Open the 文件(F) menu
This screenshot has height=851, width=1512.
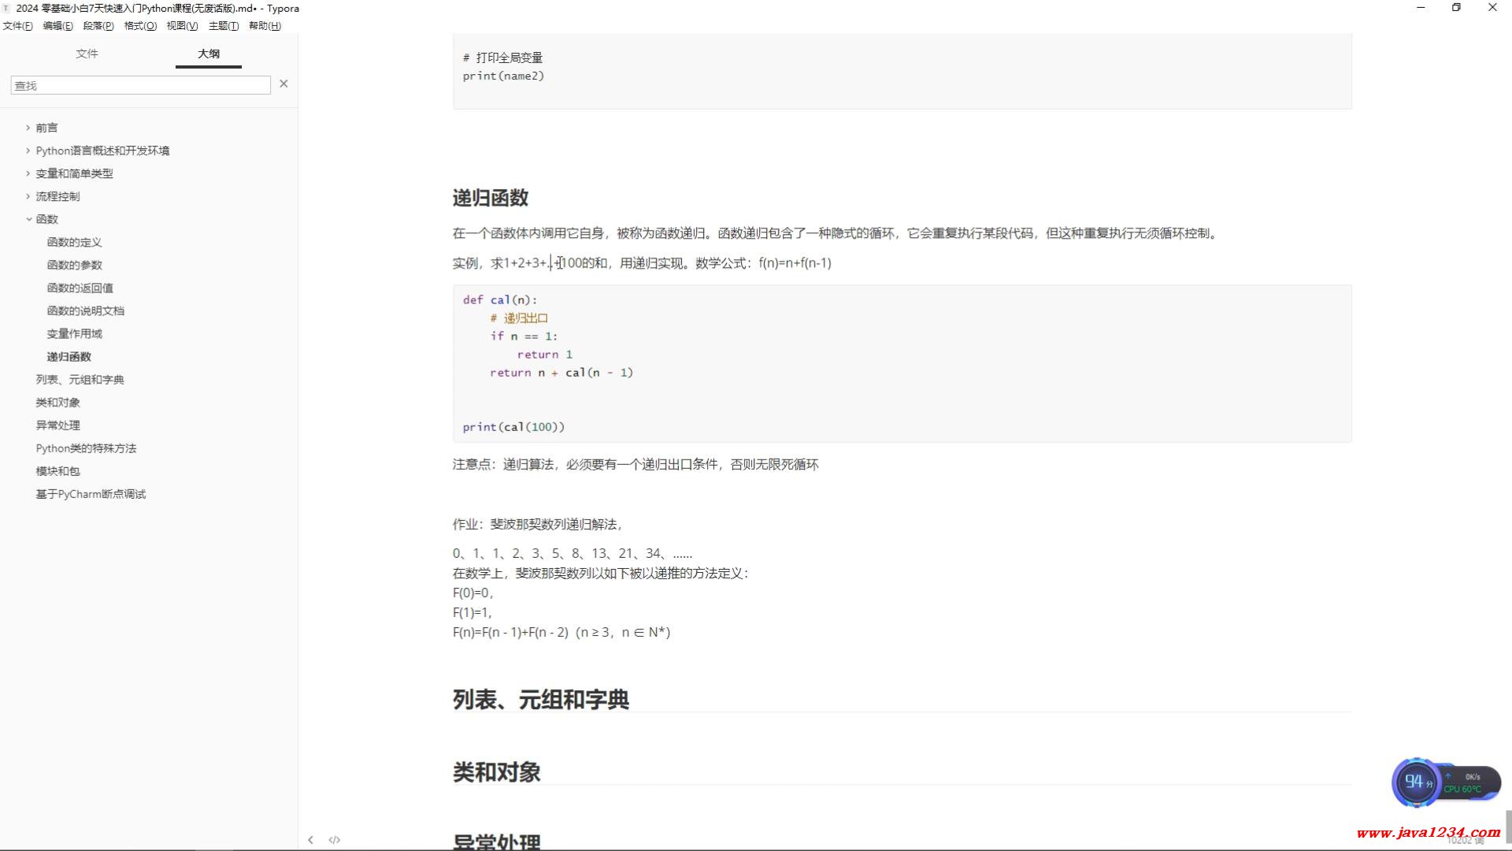coord(17,26)
